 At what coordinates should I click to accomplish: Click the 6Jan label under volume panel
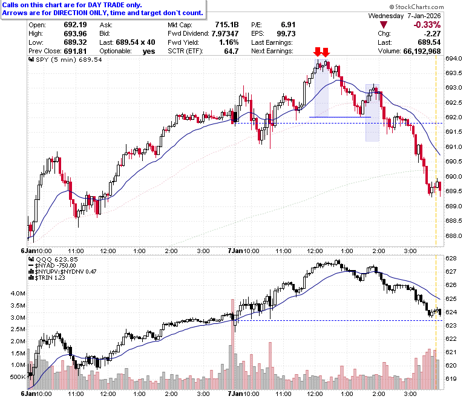click(28, 394)
